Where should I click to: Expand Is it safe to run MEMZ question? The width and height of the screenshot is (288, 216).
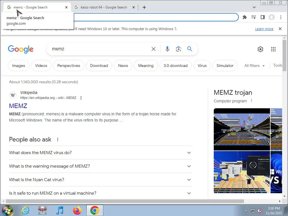pos(100,193)
